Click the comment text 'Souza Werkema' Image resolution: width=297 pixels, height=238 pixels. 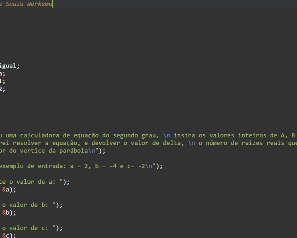tap(29, 4)
